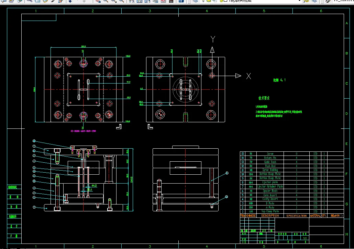Select the '技术要求' heading text
The width and height of the screenshot is (354, 249).
pos(264,98)
